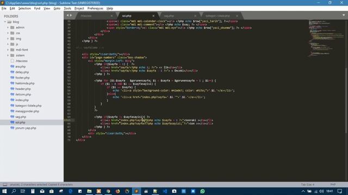The height and width of the screenshot is (195, 348).
Task: Open the Selection menu
Action: (24, 9)
